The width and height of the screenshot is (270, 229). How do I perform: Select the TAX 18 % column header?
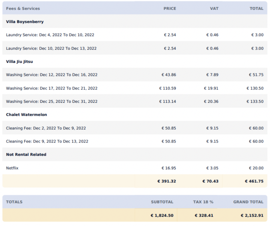click(203, 202)
